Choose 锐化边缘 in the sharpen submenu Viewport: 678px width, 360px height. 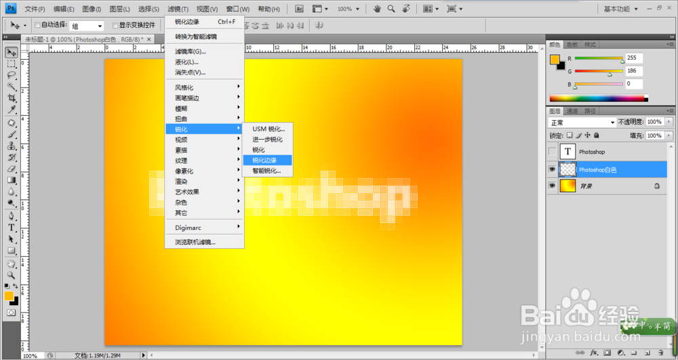coord(268,160)
